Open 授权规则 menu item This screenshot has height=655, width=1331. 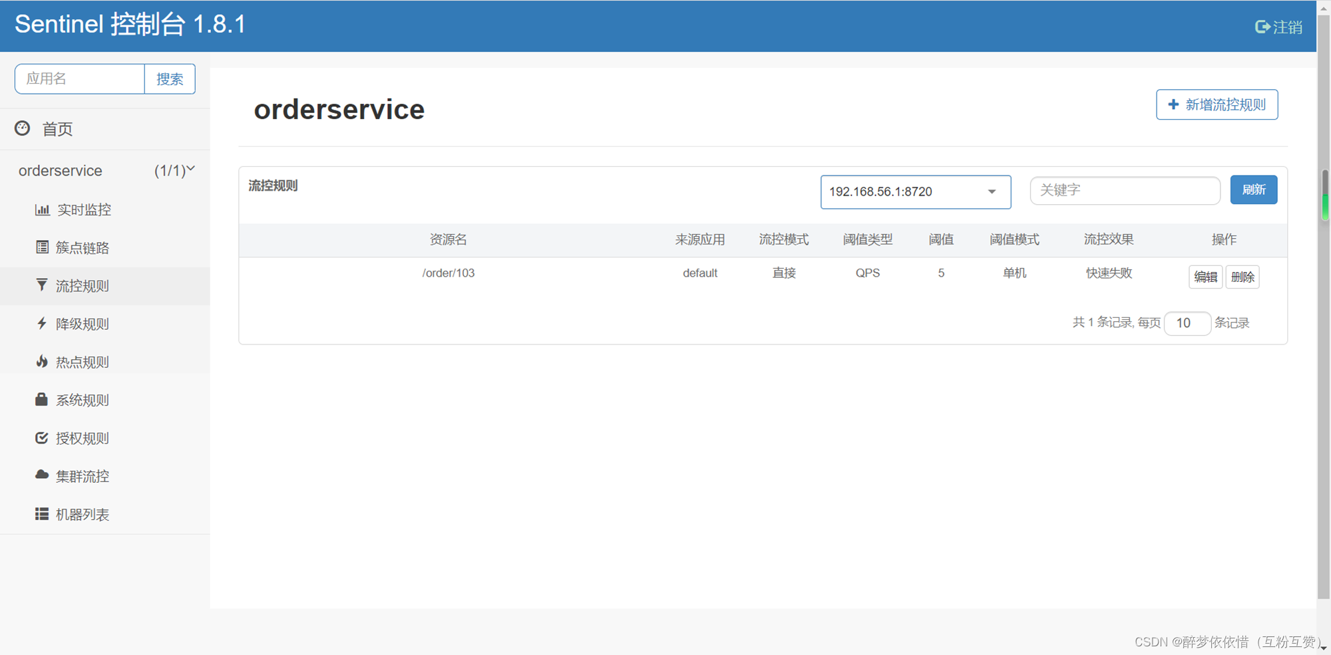[105, 438]
